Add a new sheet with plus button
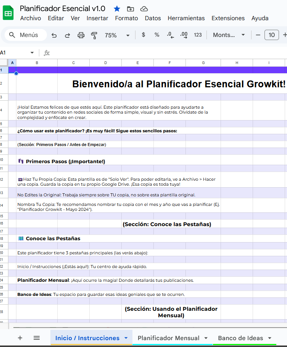 click(x=20, y=338)
